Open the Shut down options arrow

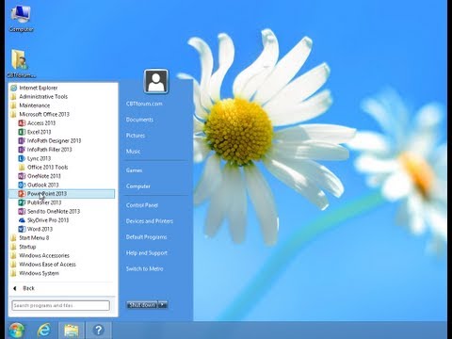(x=163, y=305)
